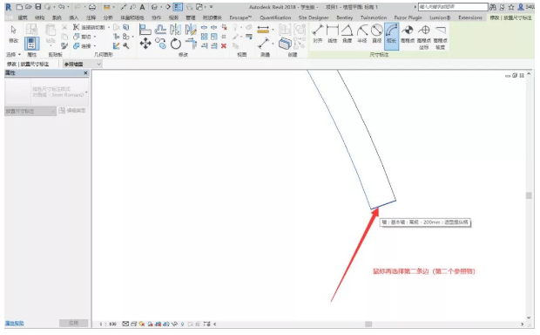
Task: Select the Linear (线性) dimension tool
Action: (x=332, y=34)
